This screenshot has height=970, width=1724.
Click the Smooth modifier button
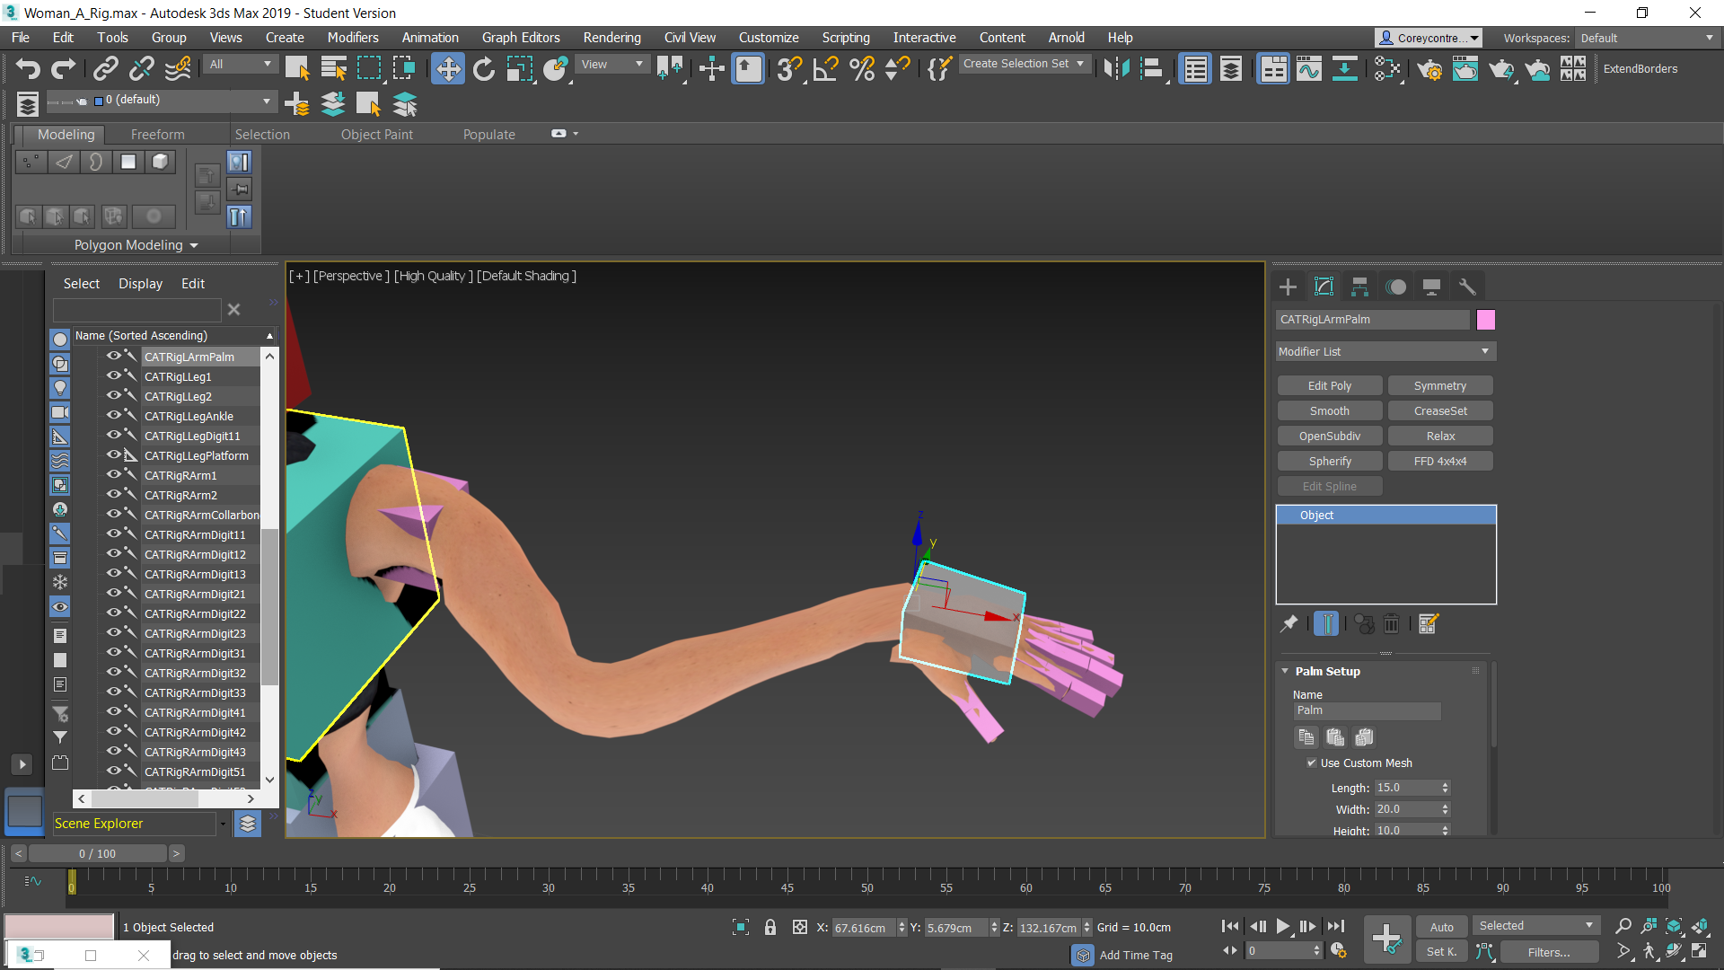click(1329, 410)
